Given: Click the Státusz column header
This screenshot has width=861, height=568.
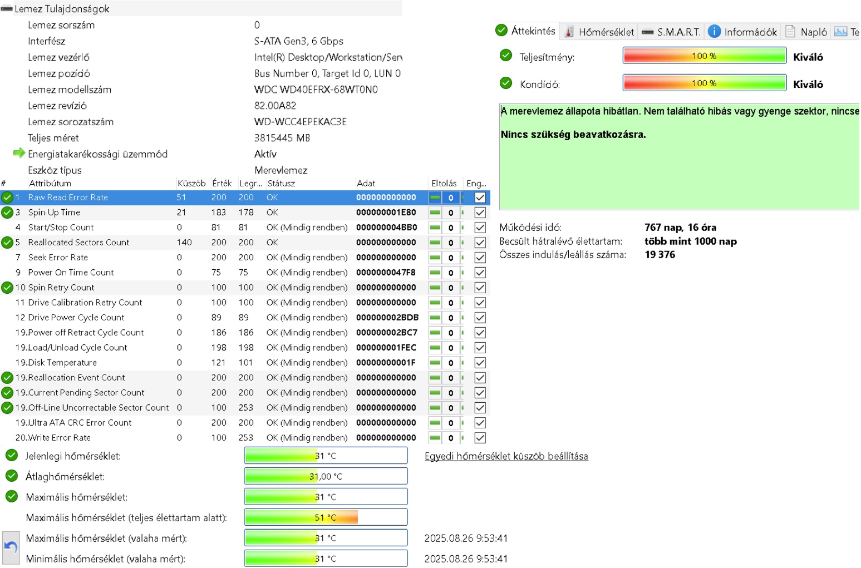Looking at the screenshot, I should click(281, 183).
